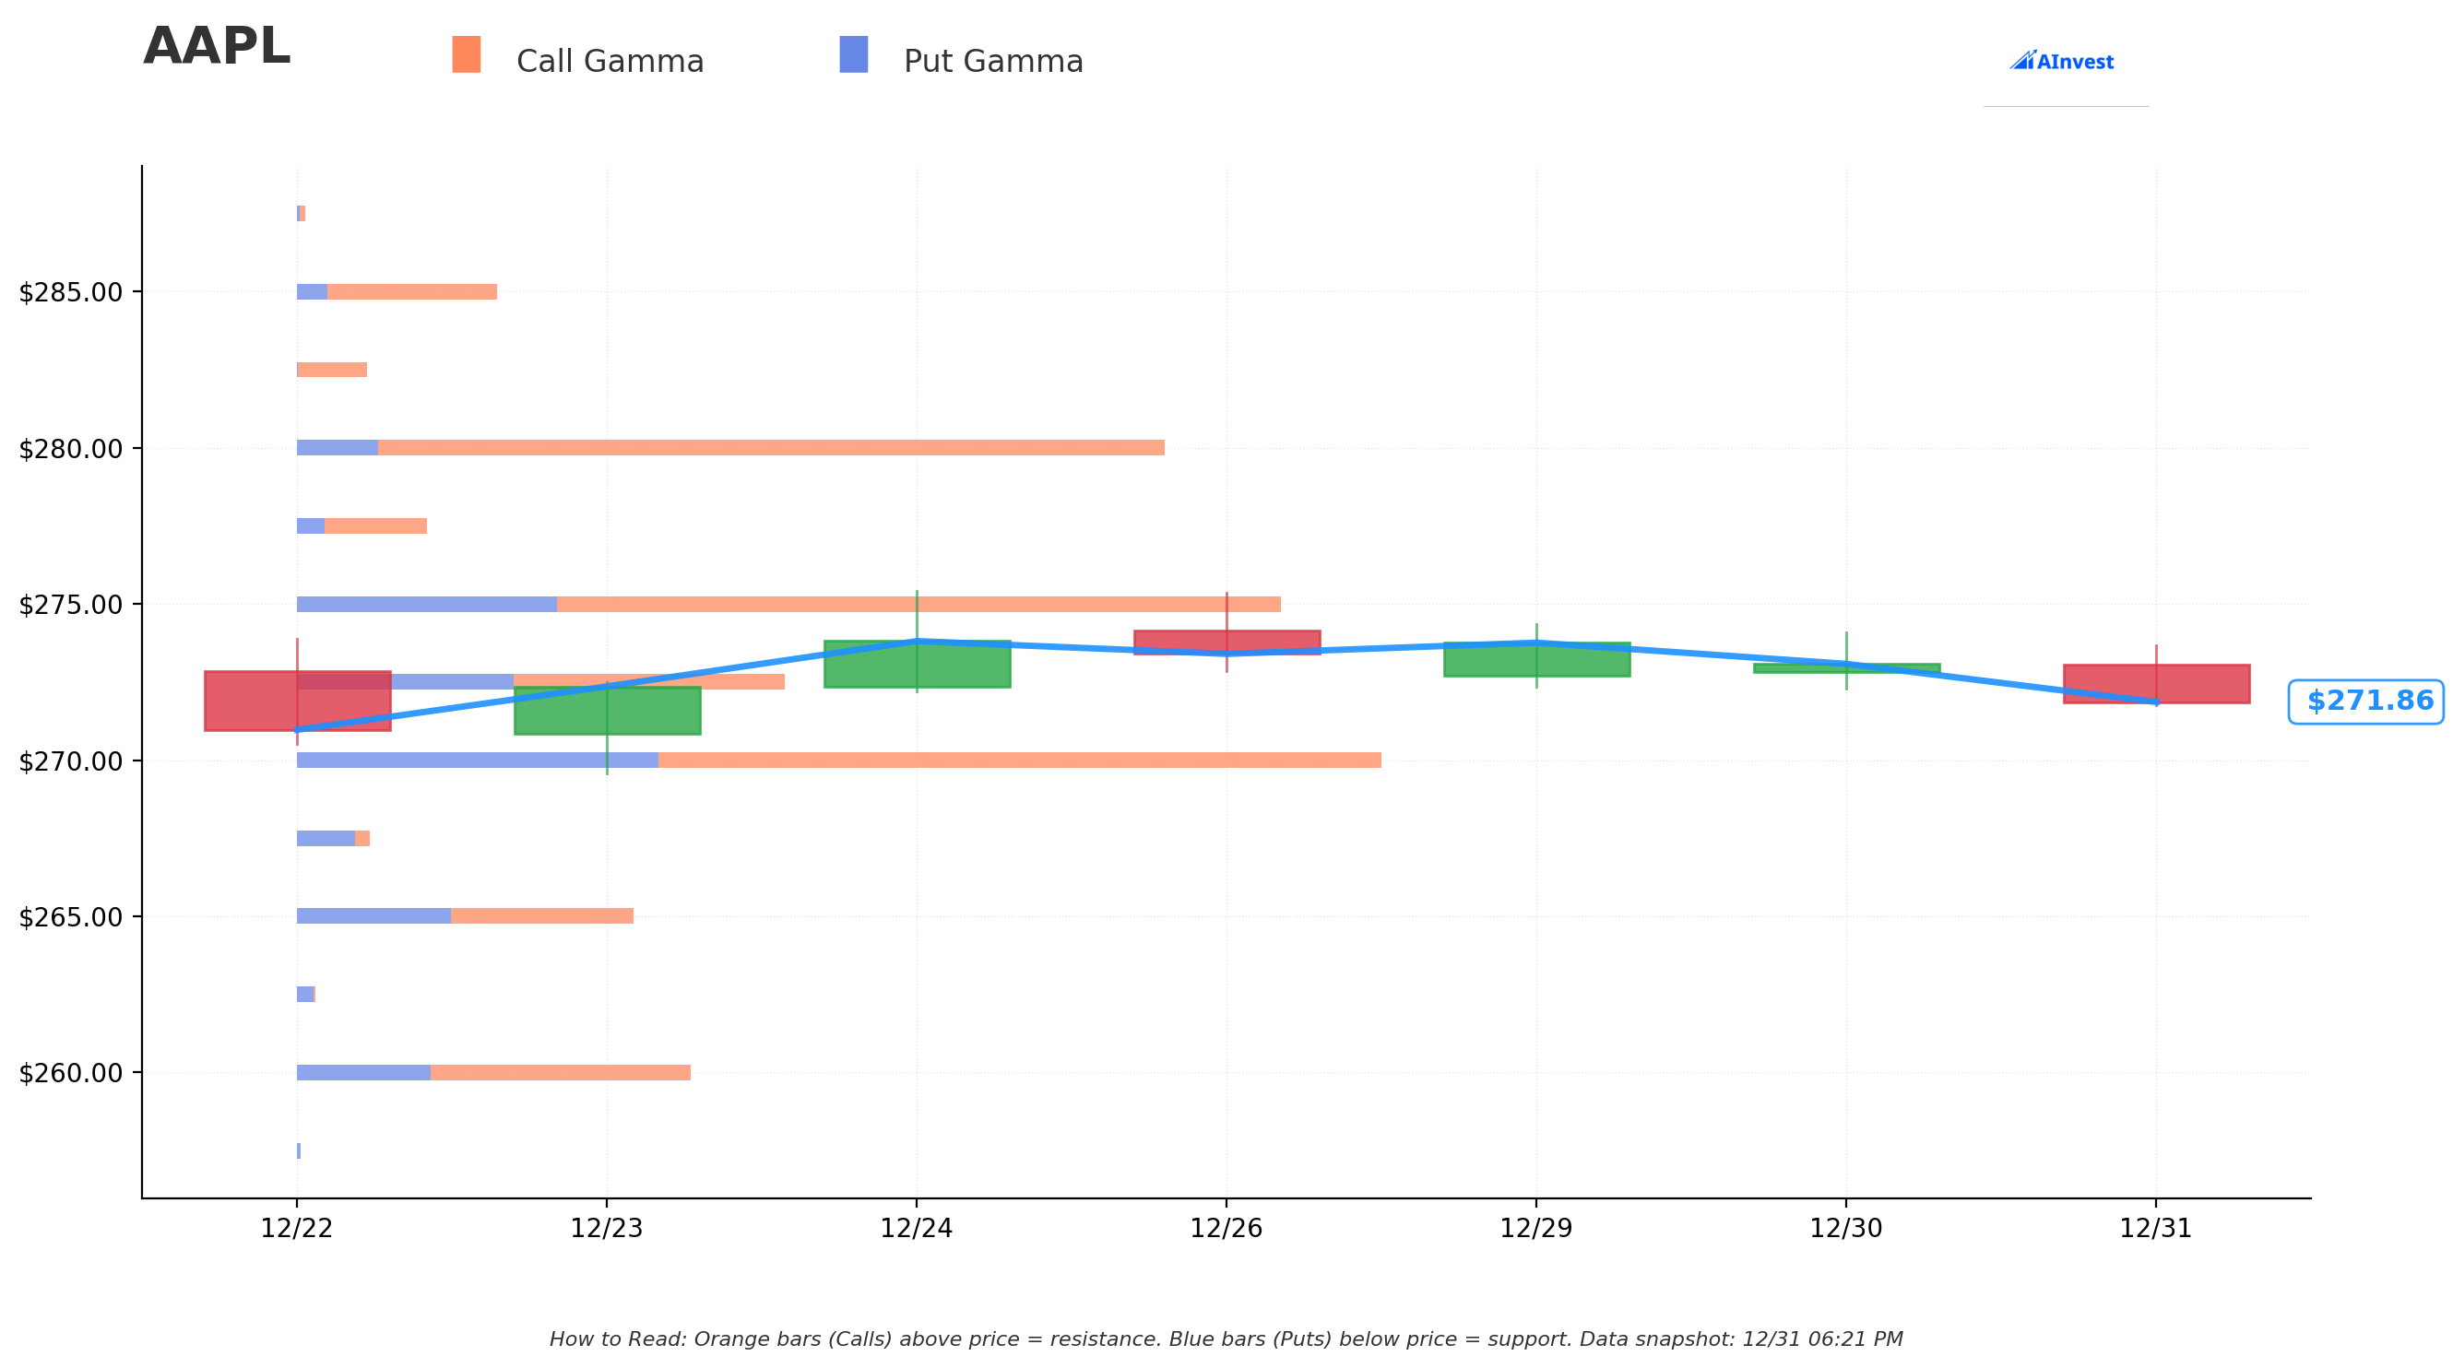Click the How to Read footnote text
Image resolution: width=2453 pixels, height=1368 pixels.
tap(1226, 1339)
